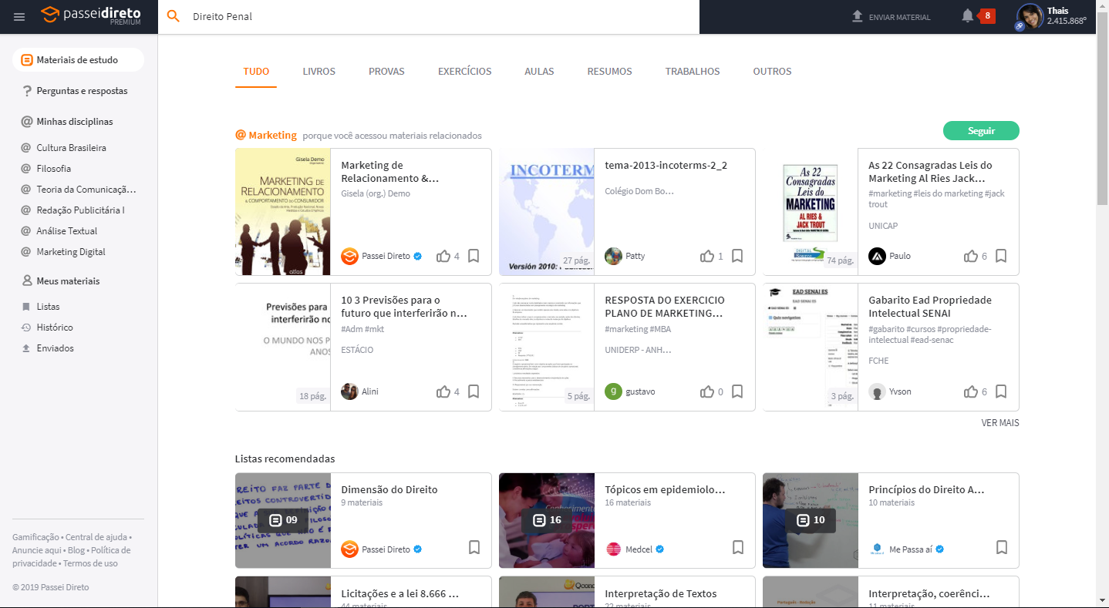This screenshot has width=1109, height=608.
Task: Click gustavo's green avatar icon
Action: coord(613,391)
